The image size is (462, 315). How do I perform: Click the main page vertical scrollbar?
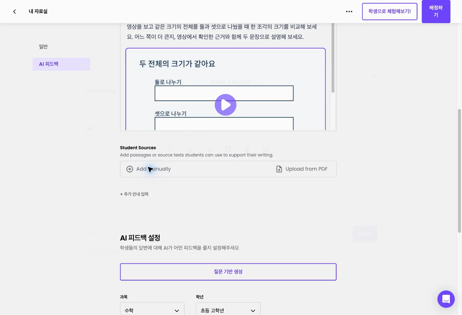459,171
